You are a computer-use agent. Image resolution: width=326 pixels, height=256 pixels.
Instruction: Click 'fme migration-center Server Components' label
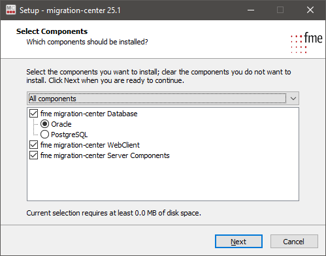pos(105,155)
